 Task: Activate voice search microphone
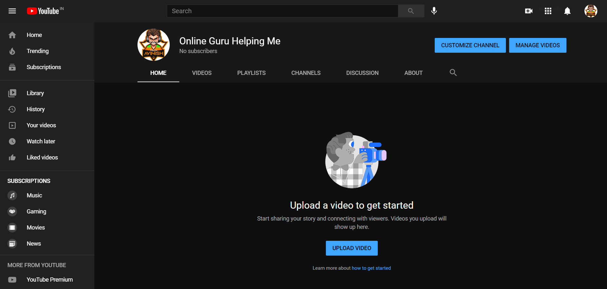pyautogui.click(x=434, y=11)
